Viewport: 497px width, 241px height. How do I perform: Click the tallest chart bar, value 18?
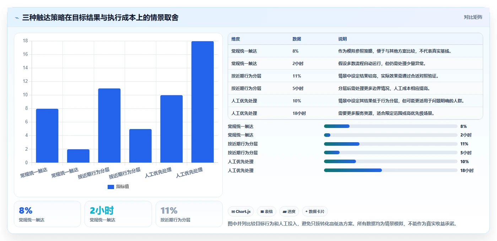(x=202, y=102)
